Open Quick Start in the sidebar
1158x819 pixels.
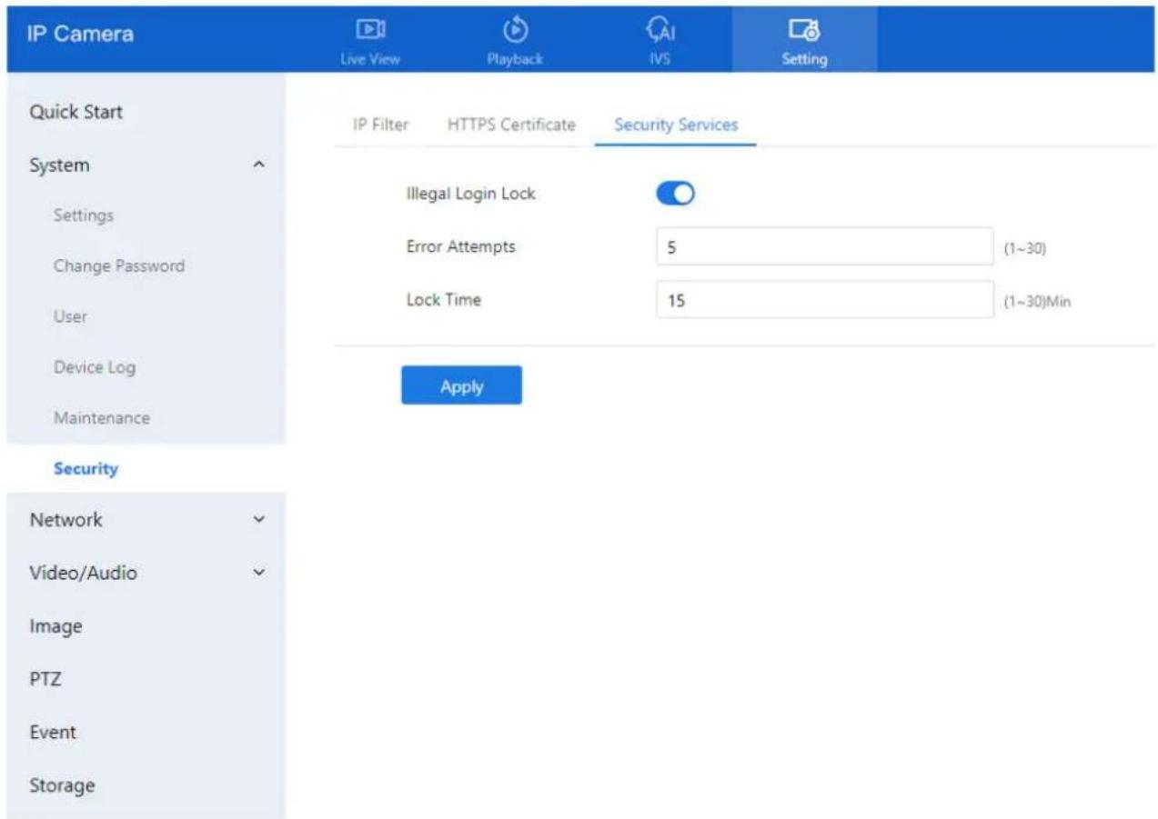point(76,113)
